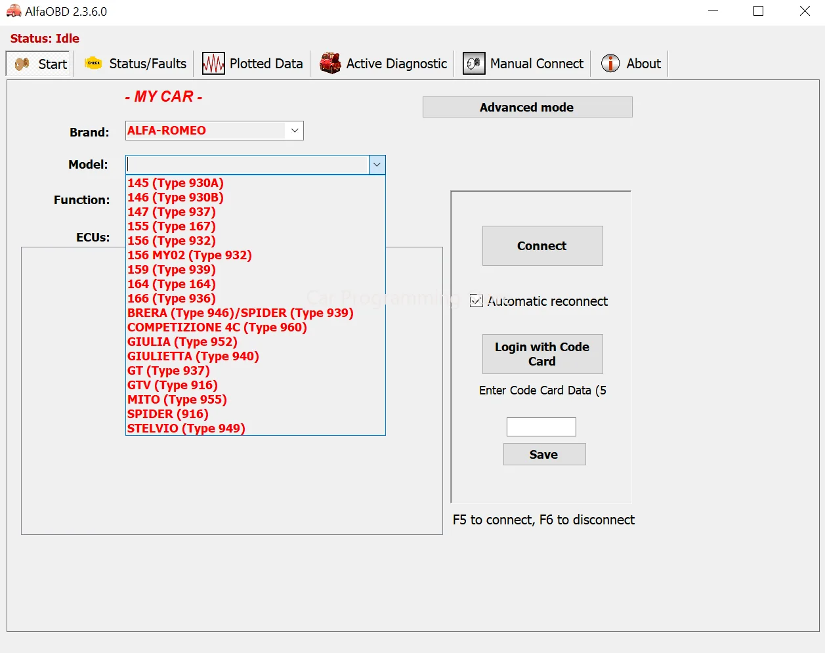825x653 pixels.
Task: Pick MITO (Type 955) from list
Action: point(255,400)
